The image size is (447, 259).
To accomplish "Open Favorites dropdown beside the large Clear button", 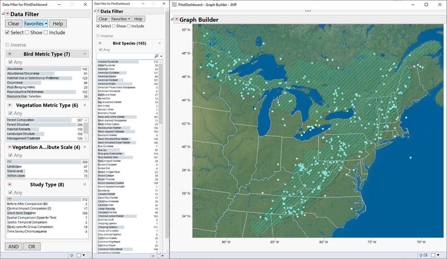I will point(36,23).
